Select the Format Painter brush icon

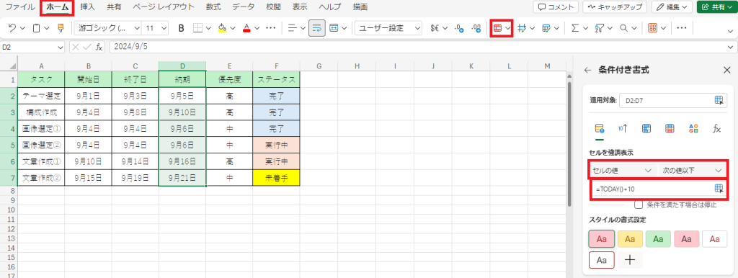pos(61,28)
